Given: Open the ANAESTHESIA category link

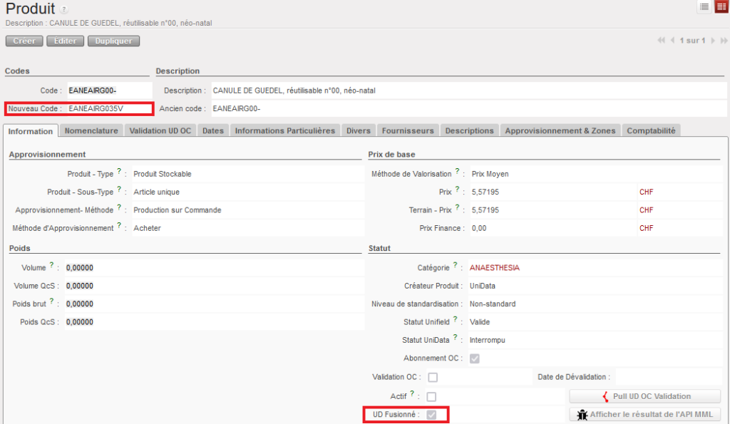Looking at the screenshot, I should click(x=494, y=268).
